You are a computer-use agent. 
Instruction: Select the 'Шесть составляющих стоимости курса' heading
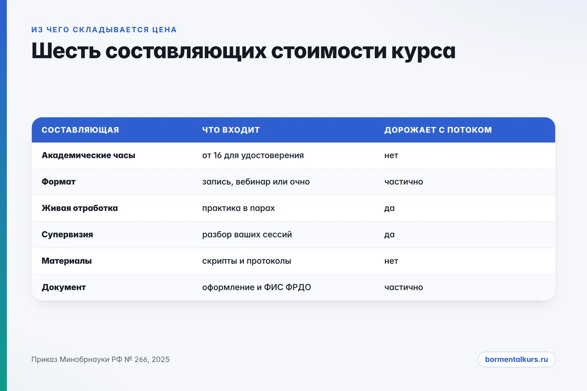tap(243, 51)
